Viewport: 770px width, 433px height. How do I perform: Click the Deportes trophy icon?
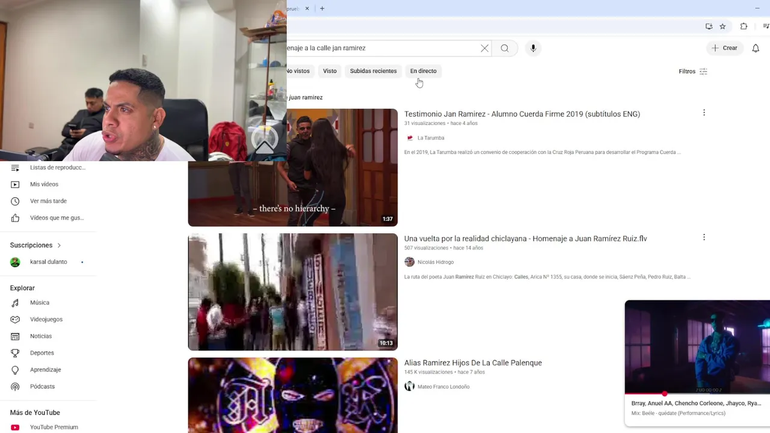tap(15, 353)
